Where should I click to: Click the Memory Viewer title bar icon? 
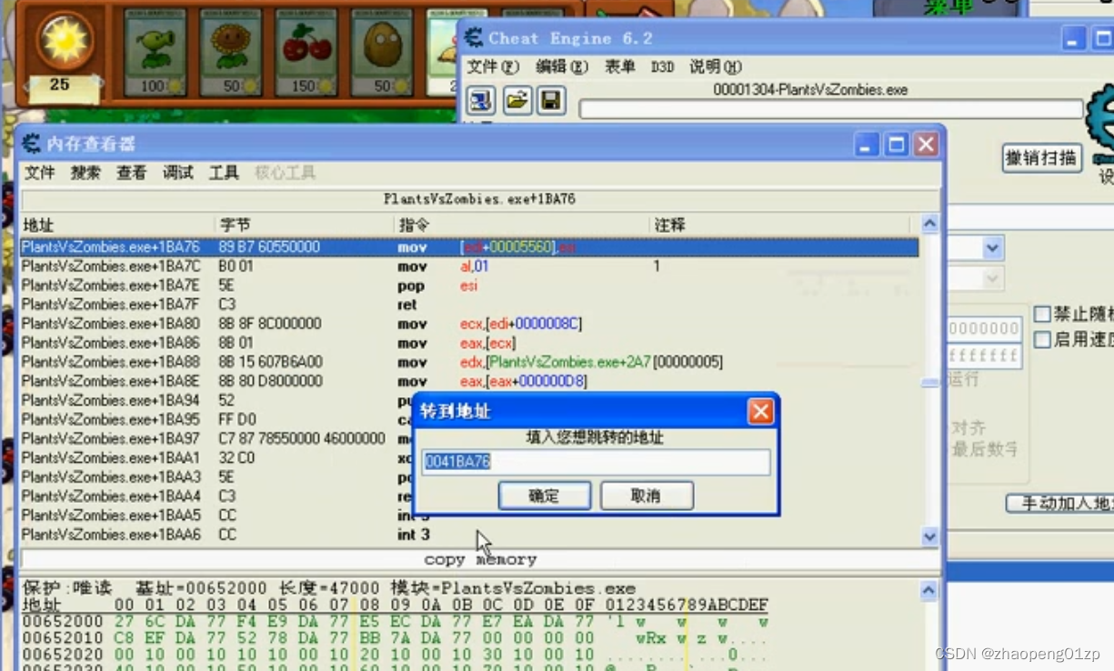coord(32,144)
